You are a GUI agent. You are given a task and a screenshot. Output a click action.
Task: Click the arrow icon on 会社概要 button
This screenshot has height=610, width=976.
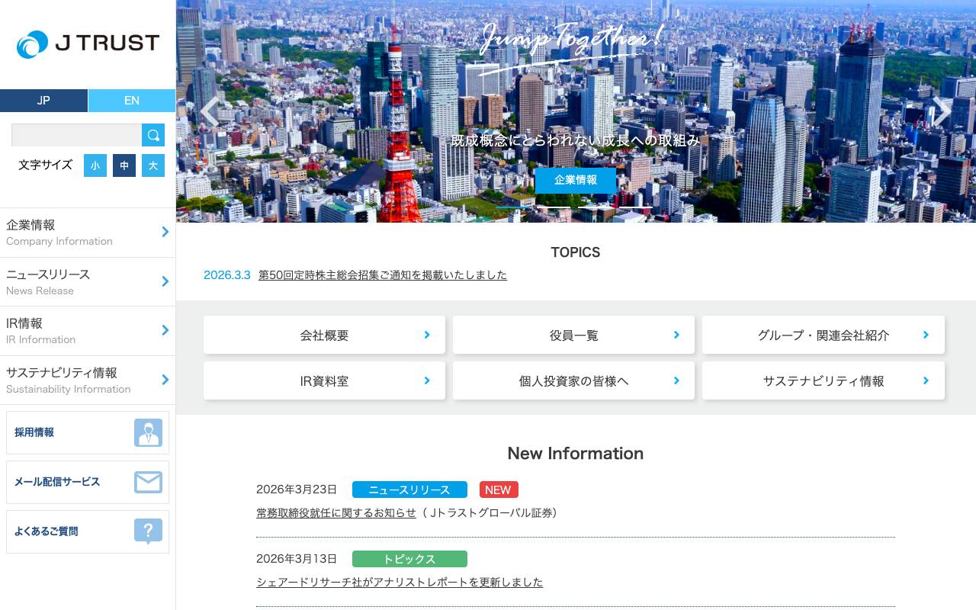[426, 335]
